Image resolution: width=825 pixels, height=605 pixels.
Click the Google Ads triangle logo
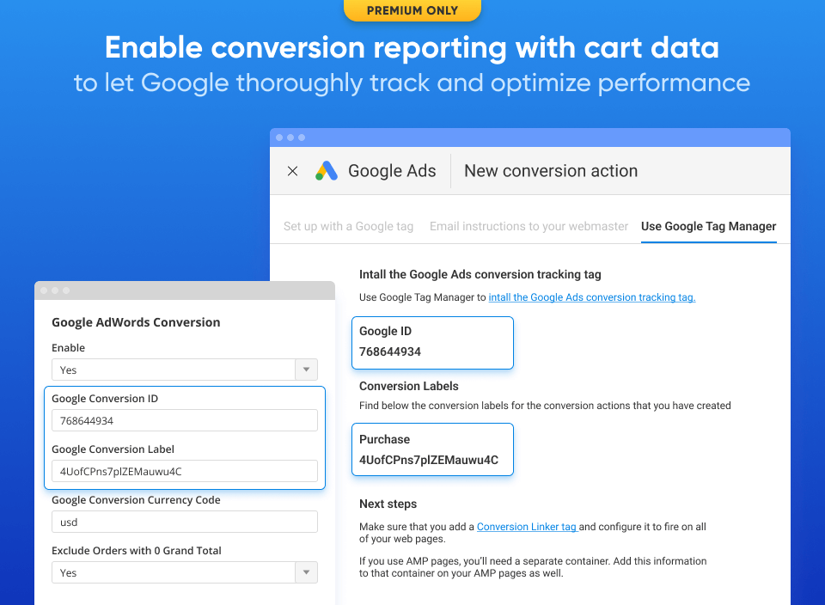click(327, 171)
